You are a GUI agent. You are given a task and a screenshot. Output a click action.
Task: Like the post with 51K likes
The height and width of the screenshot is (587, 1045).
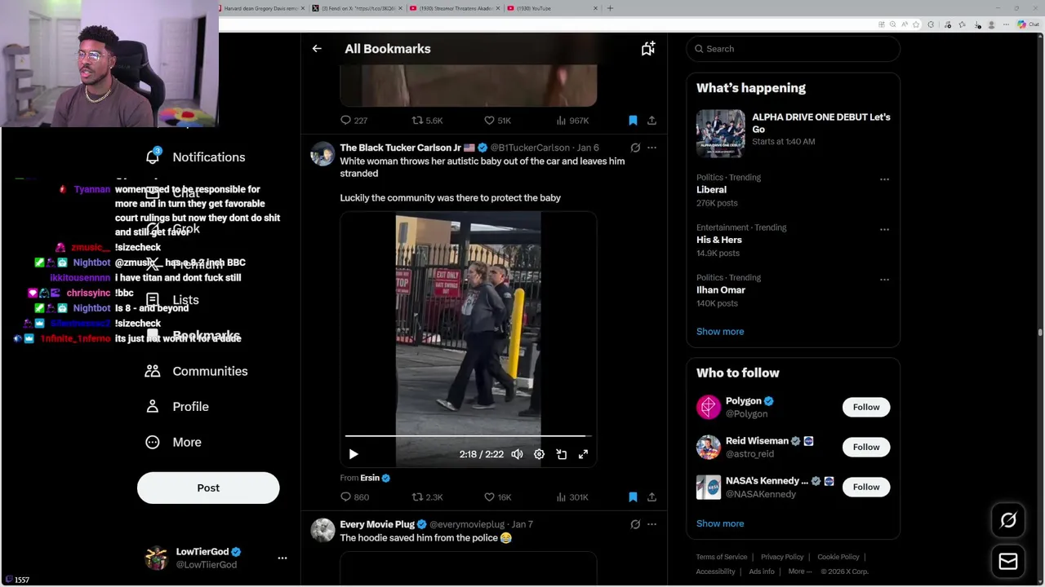(x=497, y=121)
